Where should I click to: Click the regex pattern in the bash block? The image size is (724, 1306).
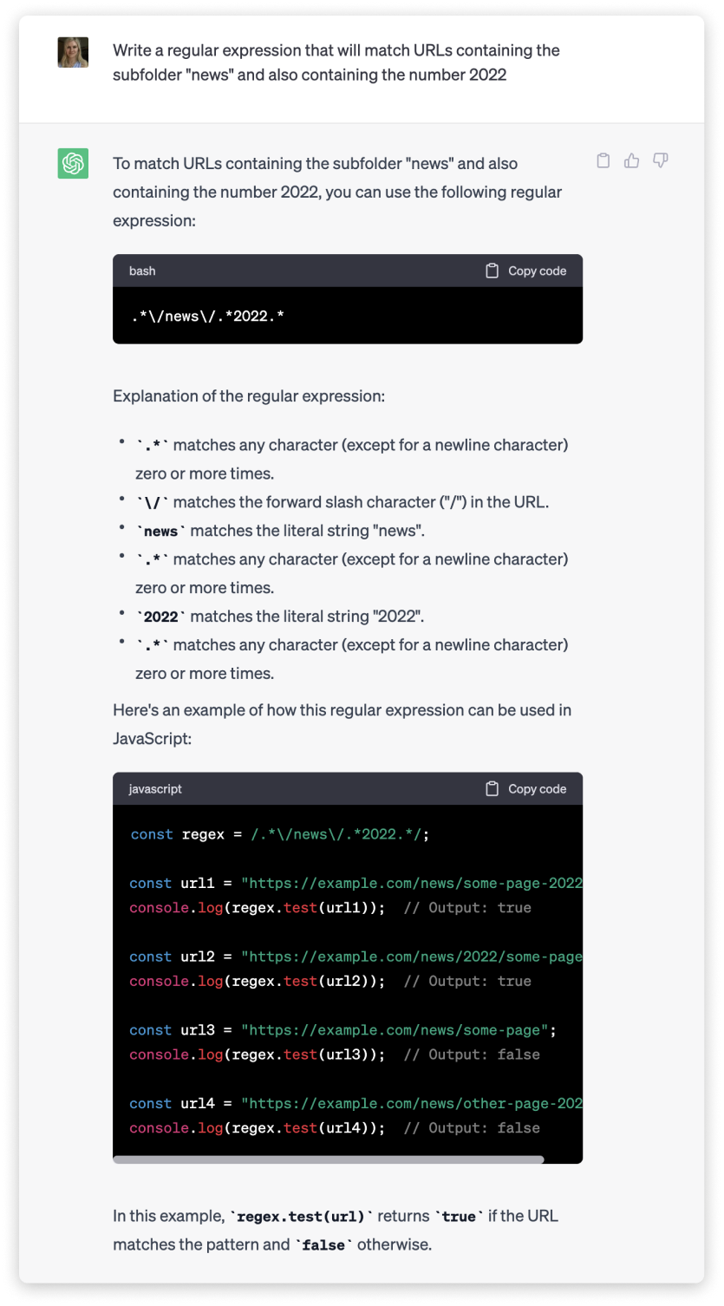(x=208, y=316)
